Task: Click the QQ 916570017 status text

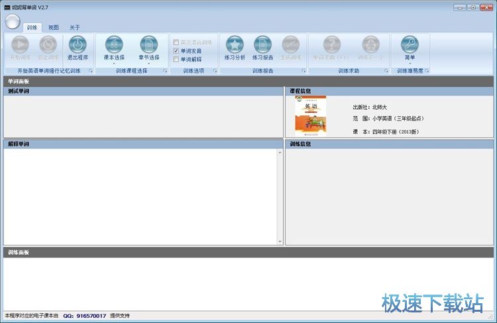Action: [84, 316]
